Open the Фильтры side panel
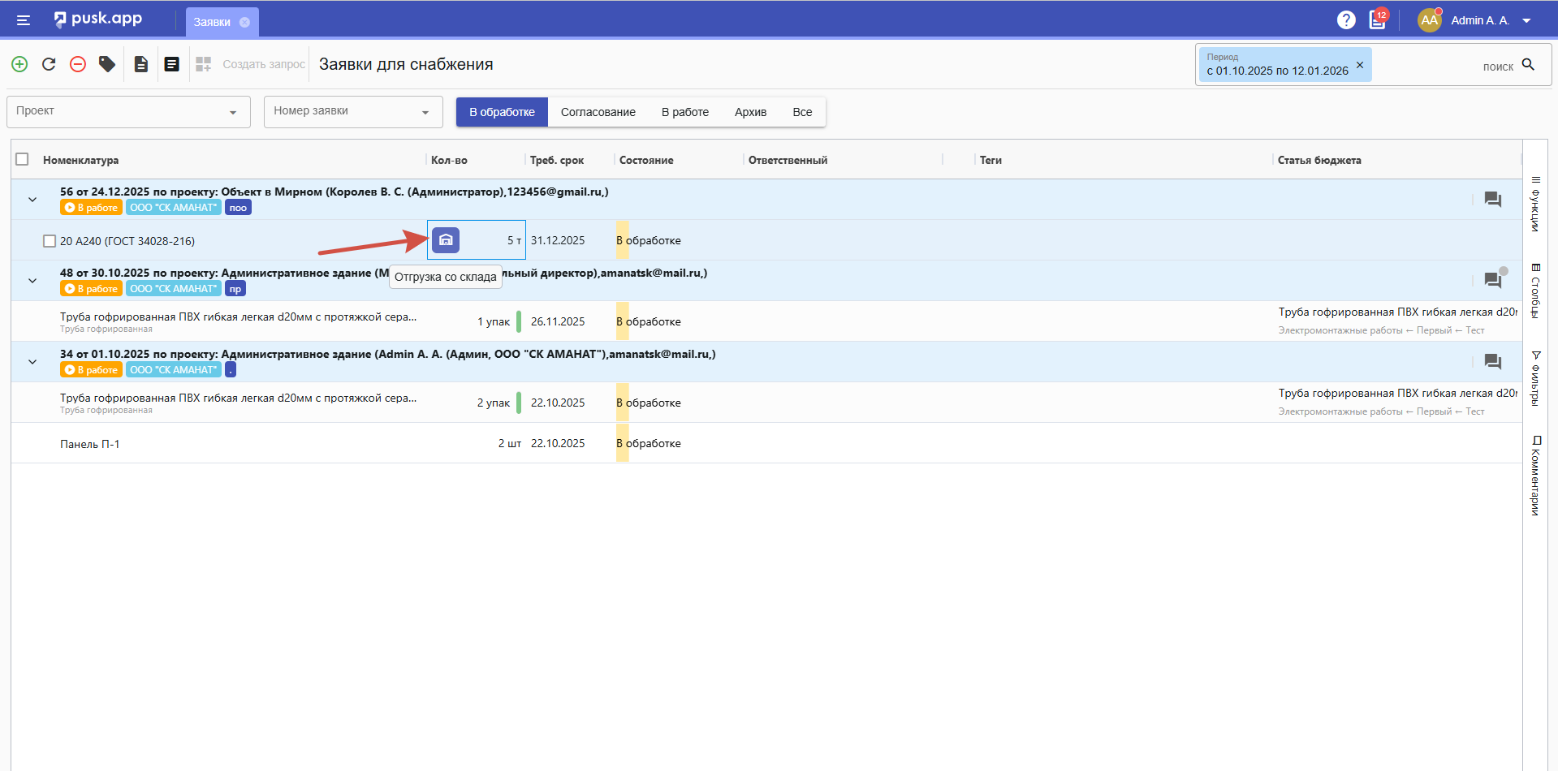The height and width of the screenshot is (771, 1558). [x=1535, y=378]
